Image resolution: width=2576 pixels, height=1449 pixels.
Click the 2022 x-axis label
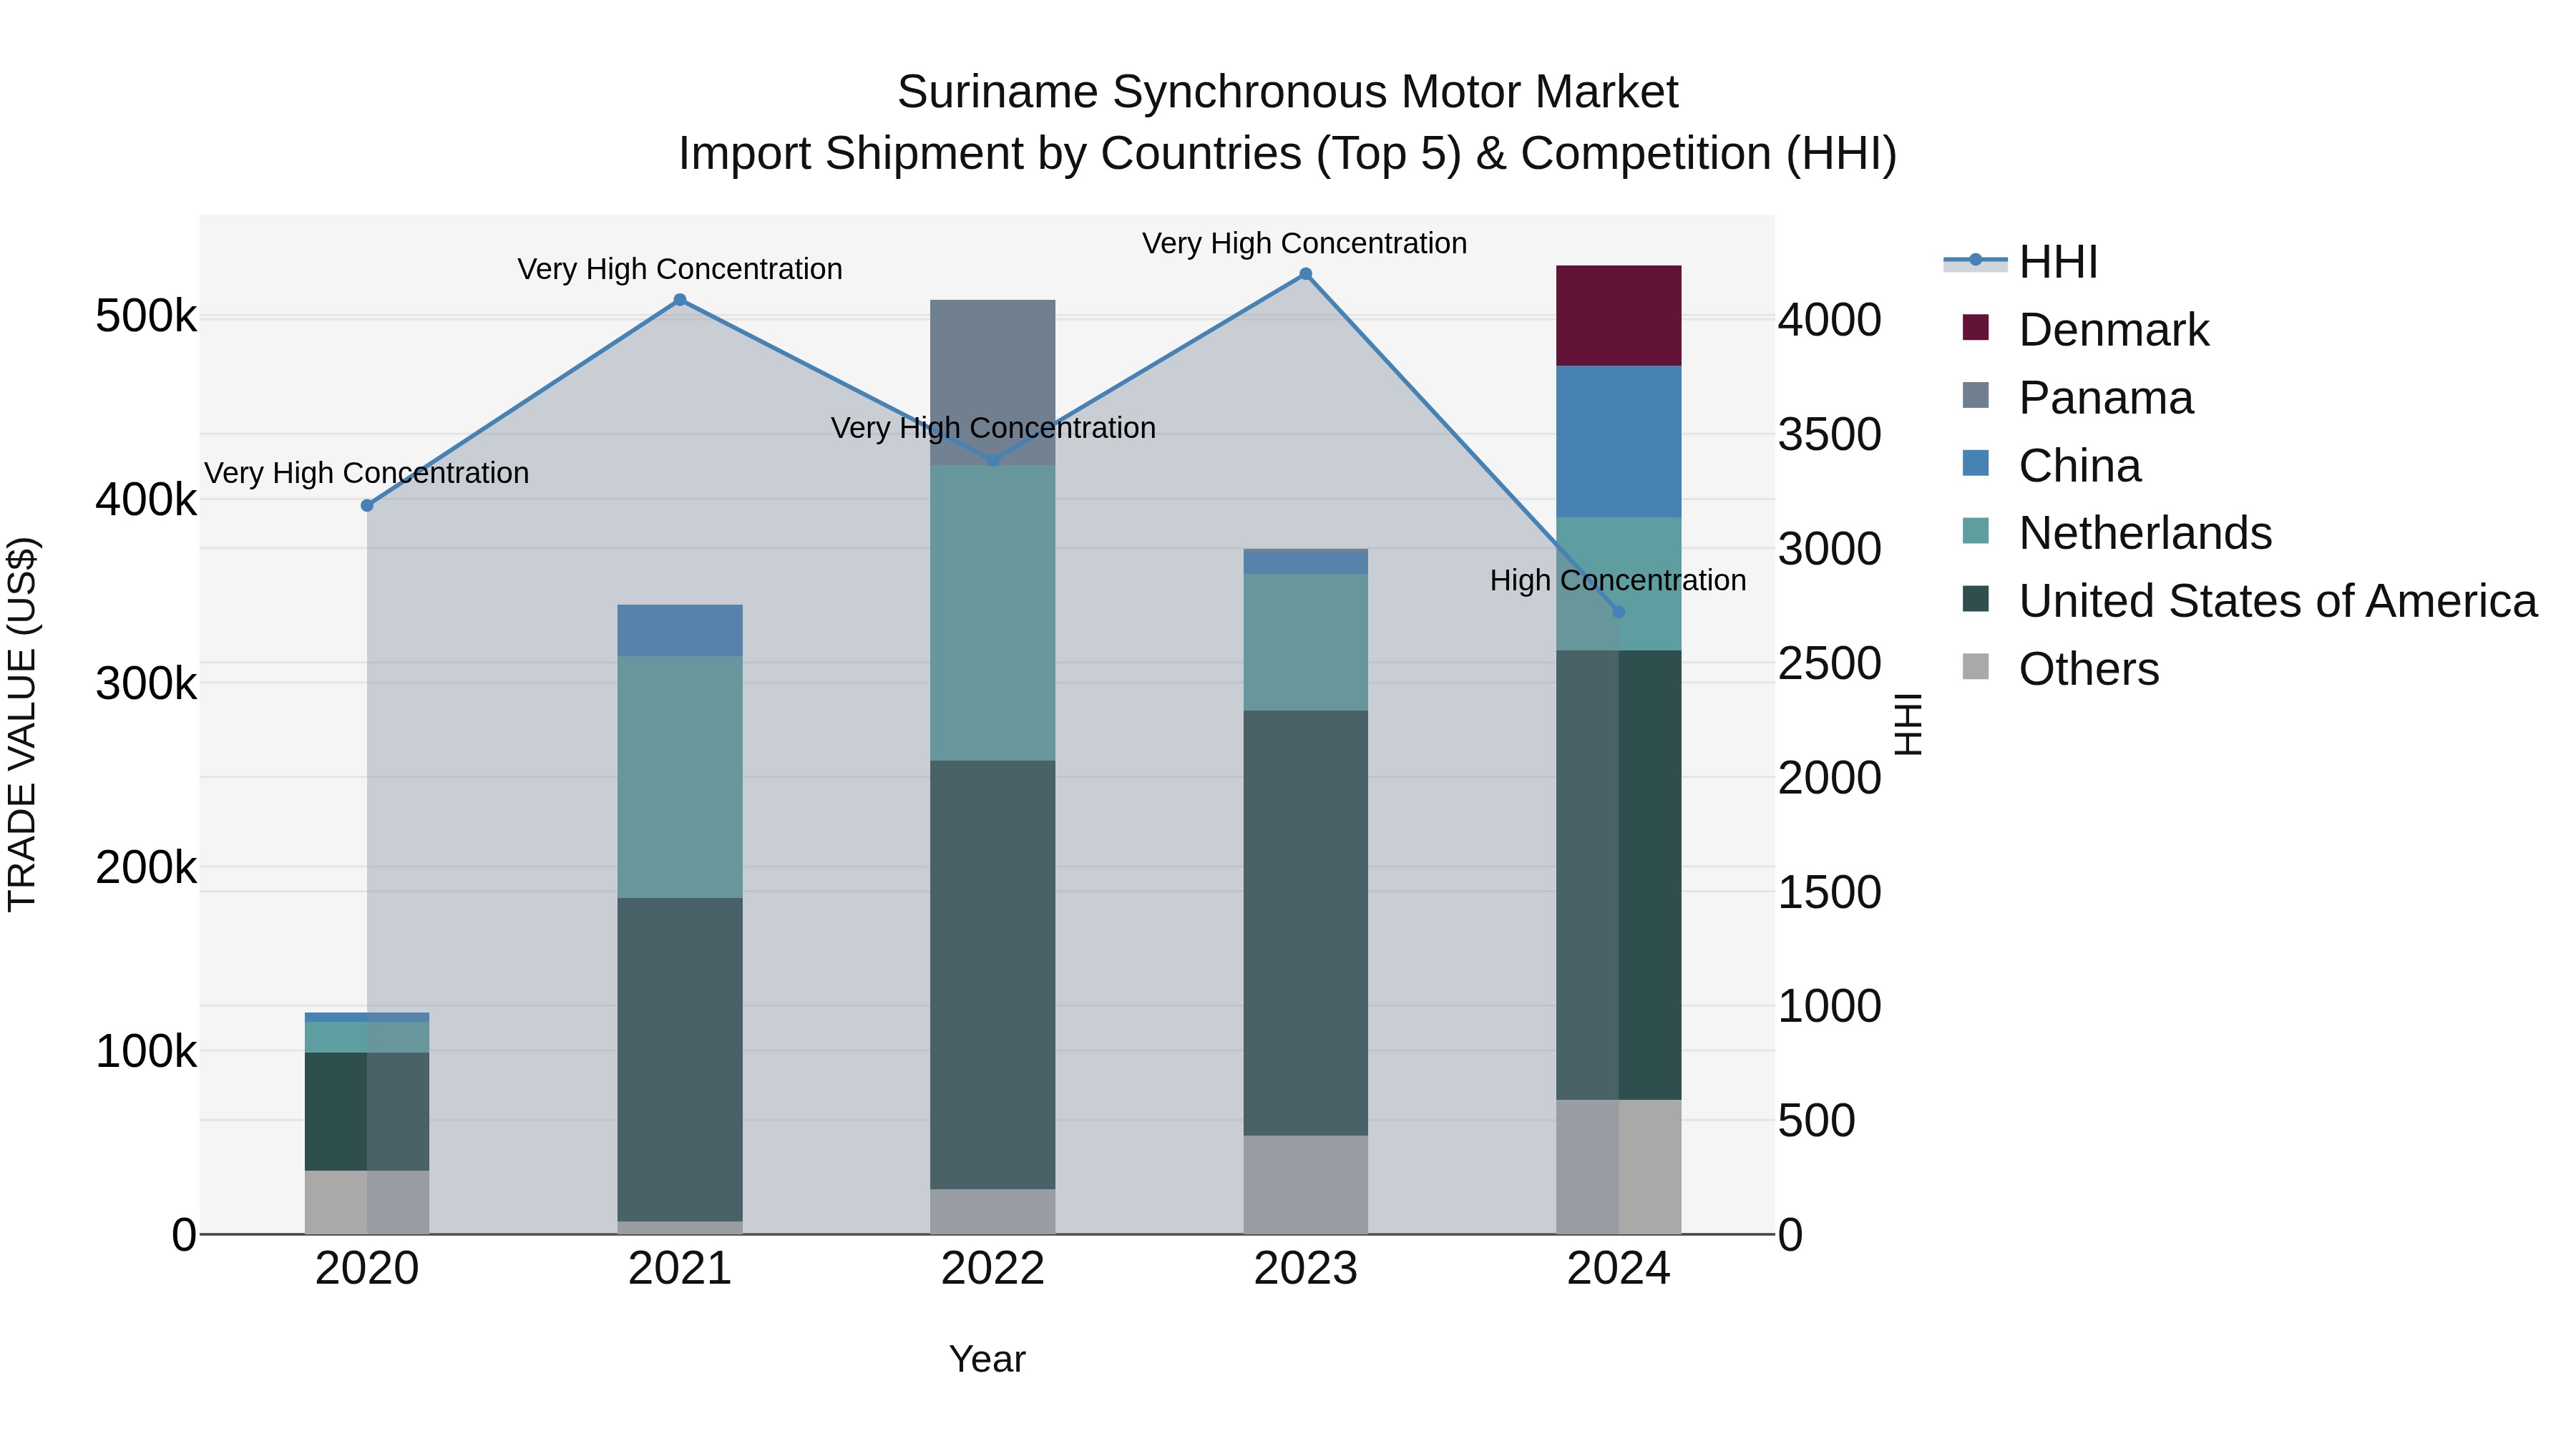pyautogui.click(x=993, y=1269)
